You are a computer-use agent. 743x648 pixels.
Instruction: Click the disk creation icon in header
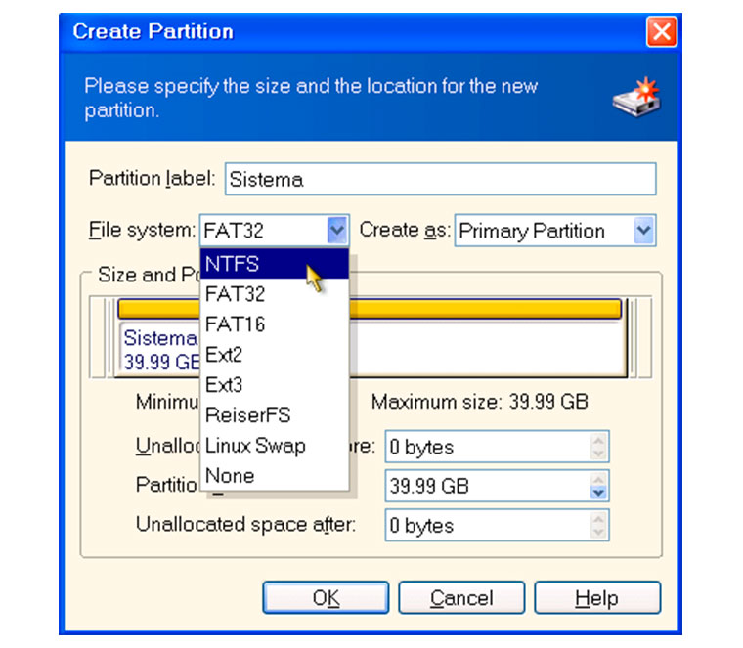click(636, 98)
